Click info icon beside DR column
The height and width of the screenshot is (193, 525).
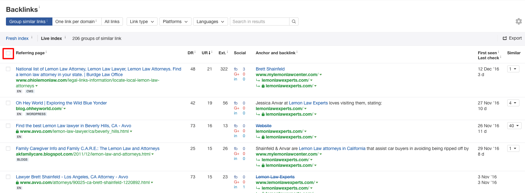pos(195,52)
